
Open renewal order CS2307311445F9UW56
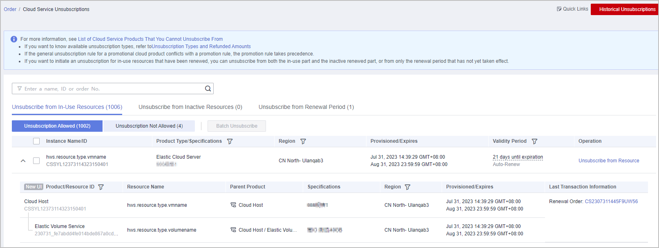(x=611, y=201)
